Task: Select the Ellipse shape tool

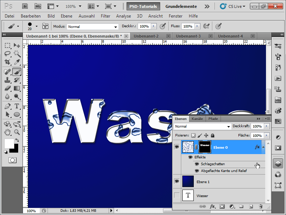Action: click(17, 114)
